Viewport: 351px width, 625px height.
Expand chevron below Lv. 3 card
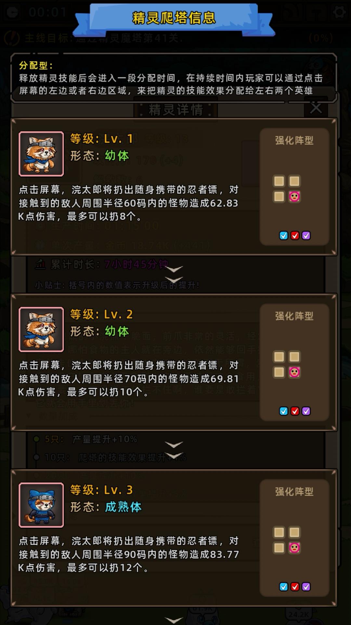(174, 620)
